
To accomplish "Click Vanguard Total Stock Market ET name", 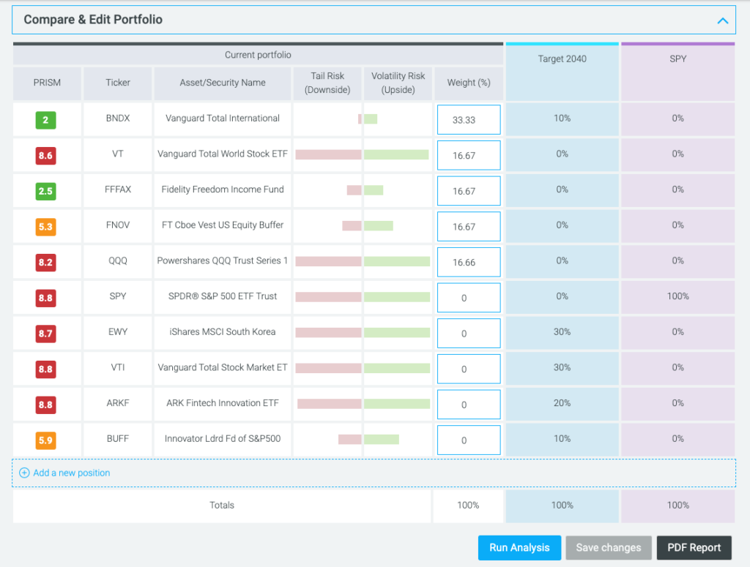I will (223, 367).
